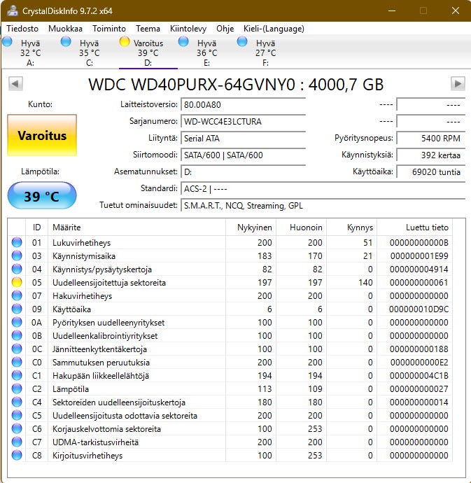Click yellow orb of Uudelleensijoitettuja sektoreita
471x483 pixels.
pos(17,282)
